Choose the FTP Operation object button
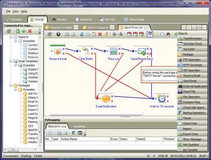Viewport: 211px width, 160px height. pos(193,59)
